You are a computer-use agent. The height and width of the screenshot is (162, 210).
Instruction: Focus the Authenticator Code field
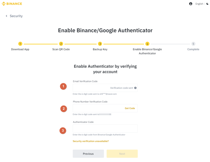(x=105, y=129)
